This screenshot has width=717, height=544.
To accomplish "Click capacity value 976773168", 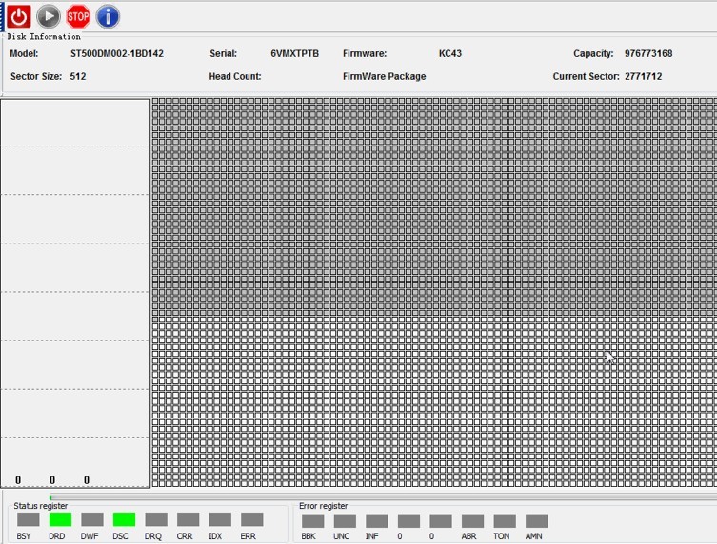I will coord(648,54).
